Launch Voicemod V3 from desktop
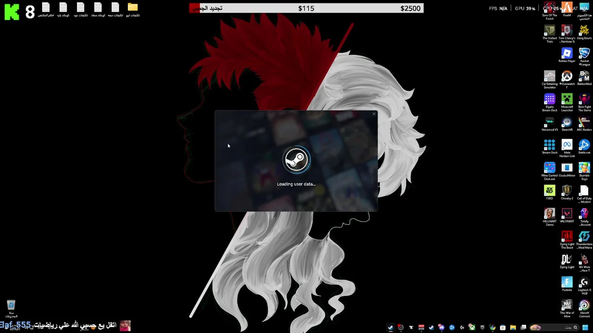This screenshot has height=333, width=593. tap(549, 124)
